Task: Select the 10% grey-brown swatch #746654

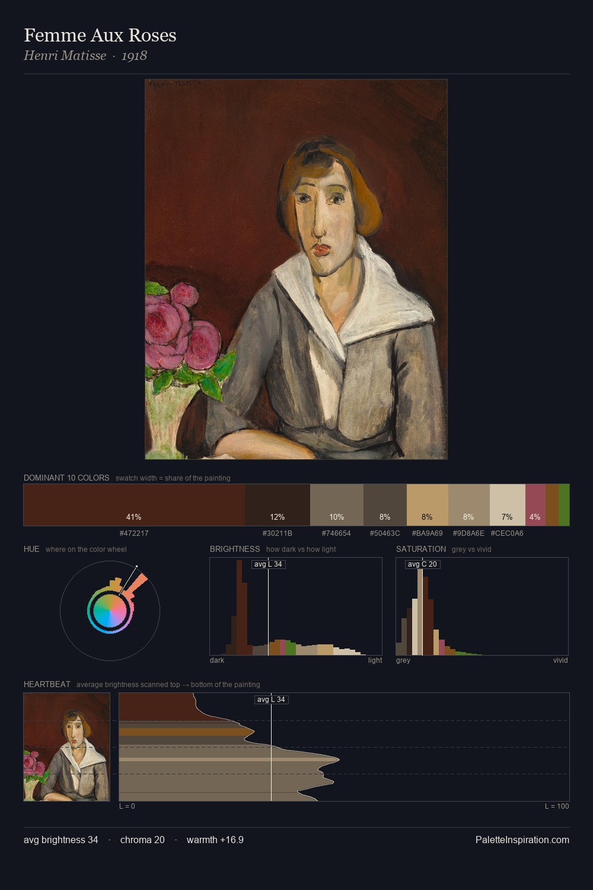Action: tap(337, 505)
